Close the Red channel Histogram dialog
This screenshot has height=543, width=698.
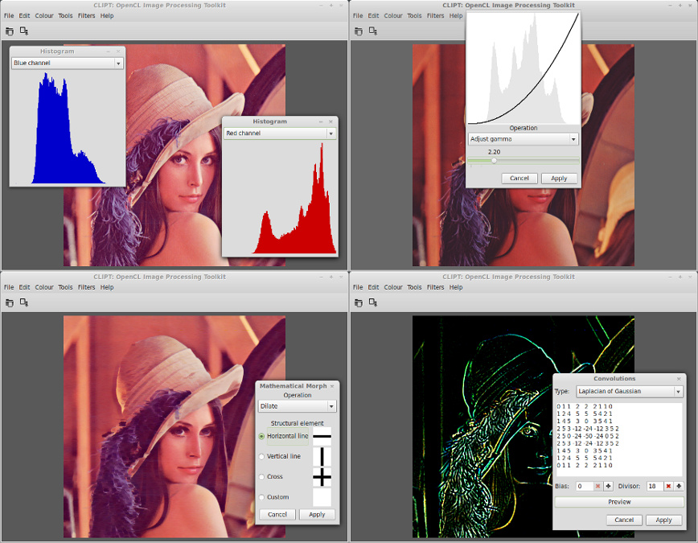331,121
